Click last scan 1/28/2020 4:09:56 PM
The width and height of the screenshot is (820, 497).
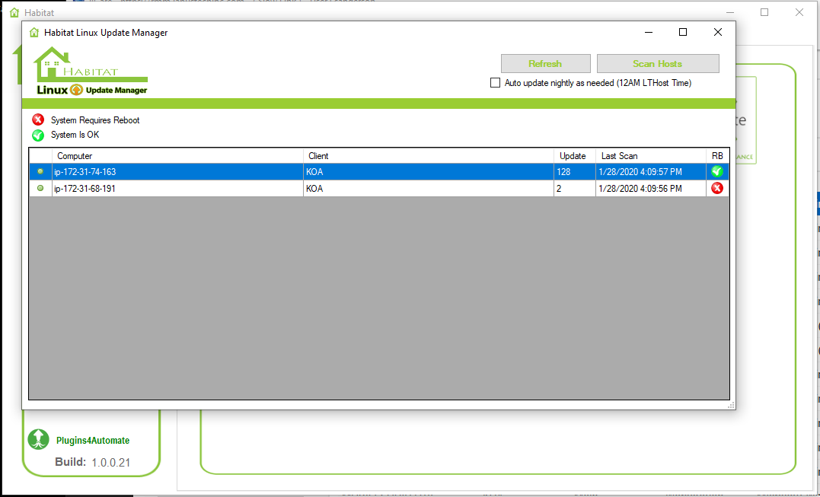tap(651, 188)
